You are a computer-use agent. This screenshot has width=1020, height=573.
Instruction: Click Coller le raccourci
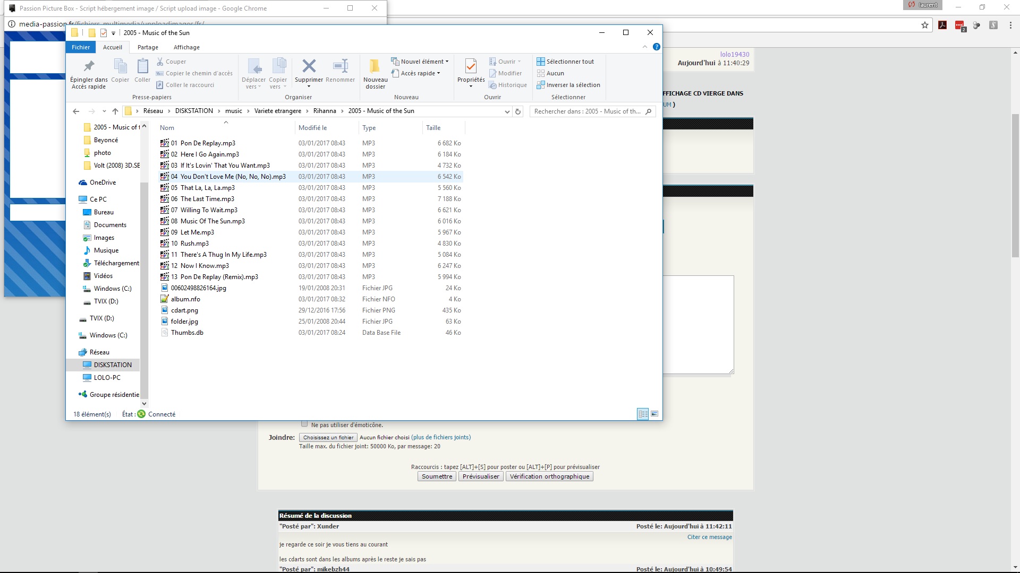click(x=185, y=85)
